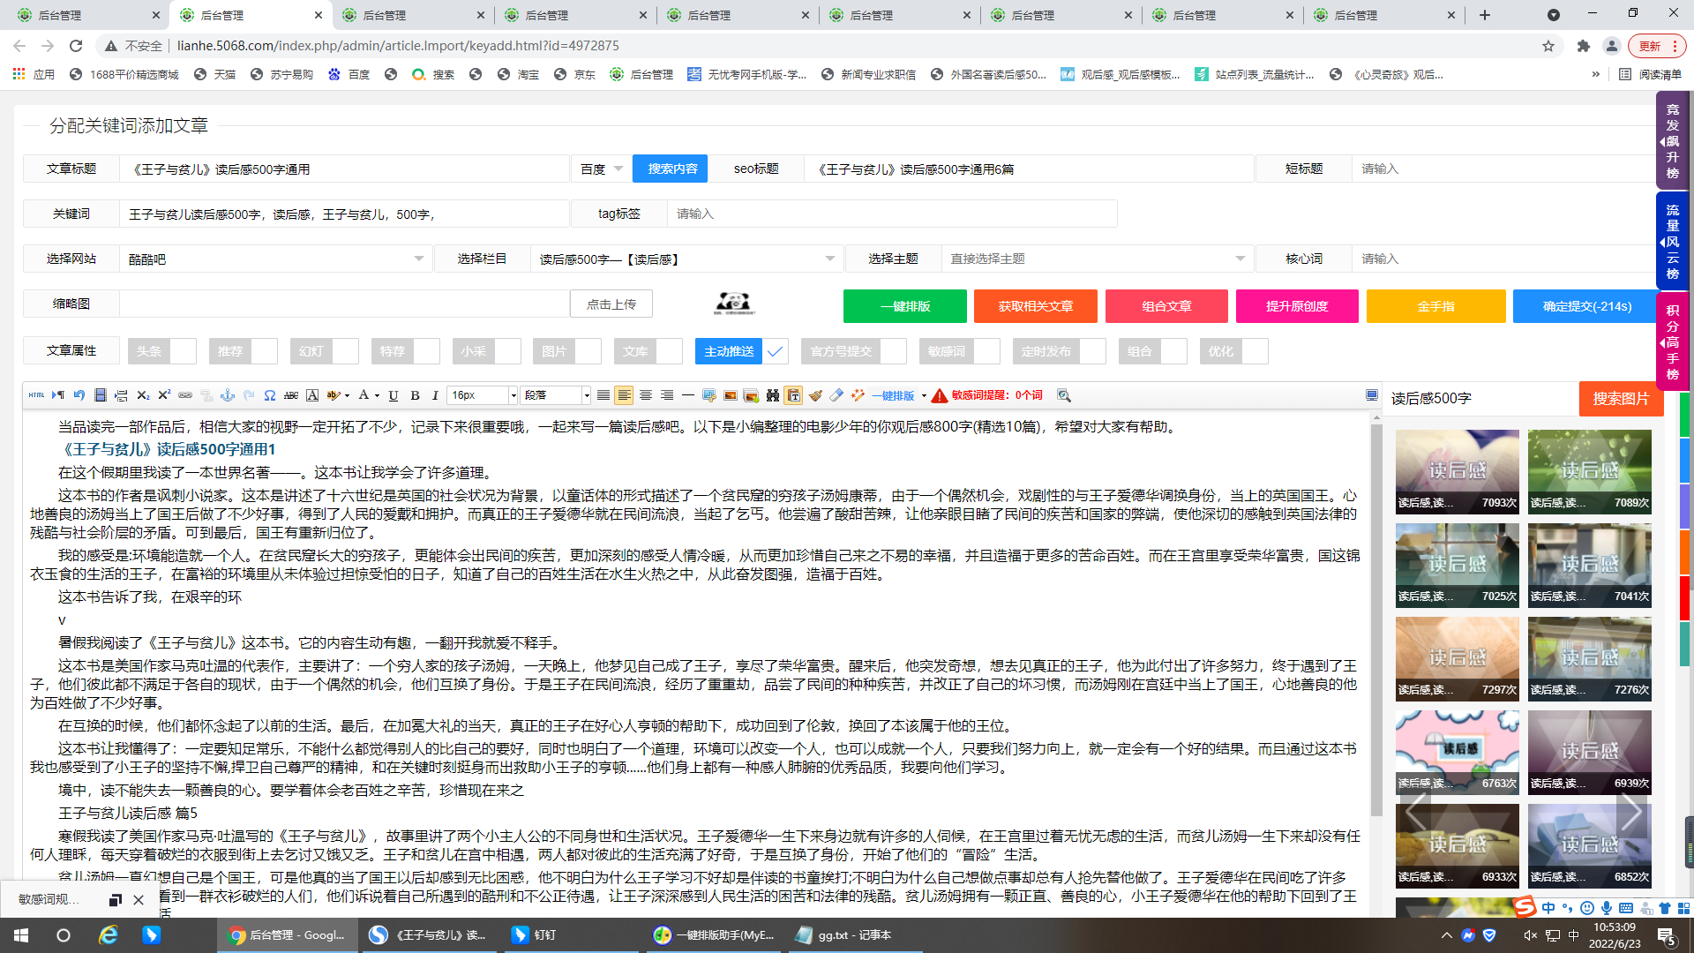This screenshot has width=1694, height=953.
Task: Toggle bold formatting
Action: coord(415,395)
